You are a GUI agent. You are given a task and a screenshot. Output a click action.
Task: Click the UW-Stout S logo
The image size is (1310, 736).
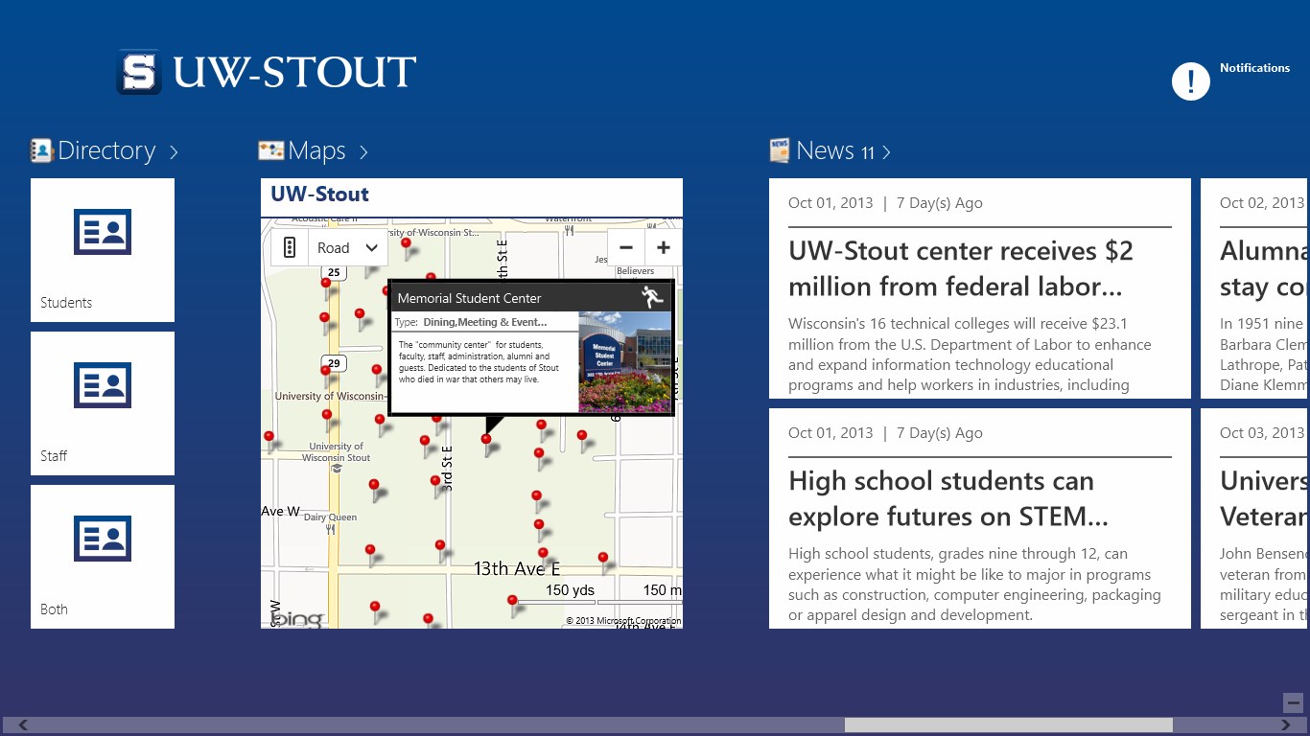[138, 71]
